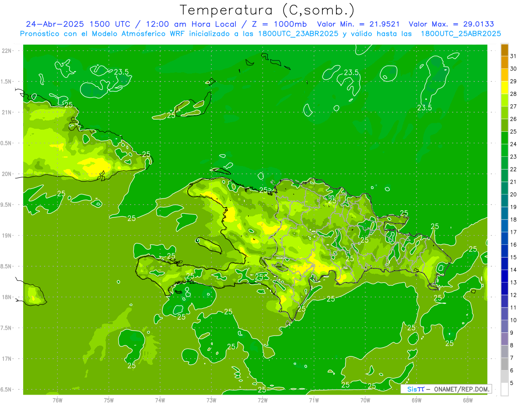The width and height of the screenshot is (525, 406).
Task: Click the color bar label 31
Action: (514, 56)
